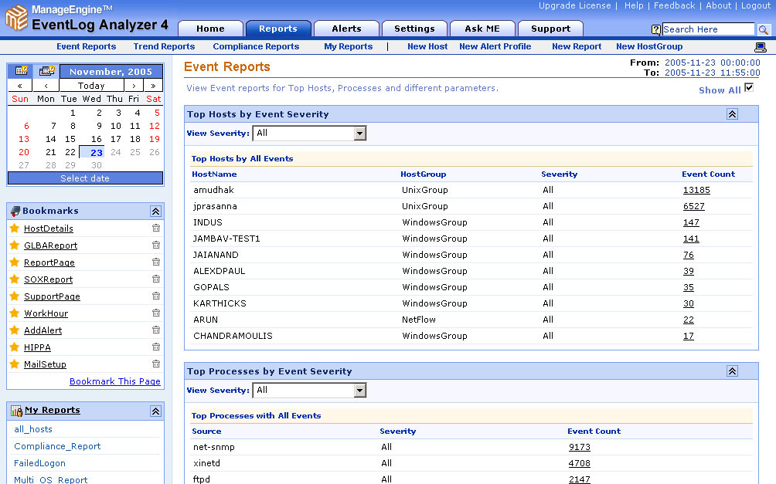The width and height of the screenshot is (776, 484).
Task: Click the star icon next to WorkHour
Action: (14, 313)
